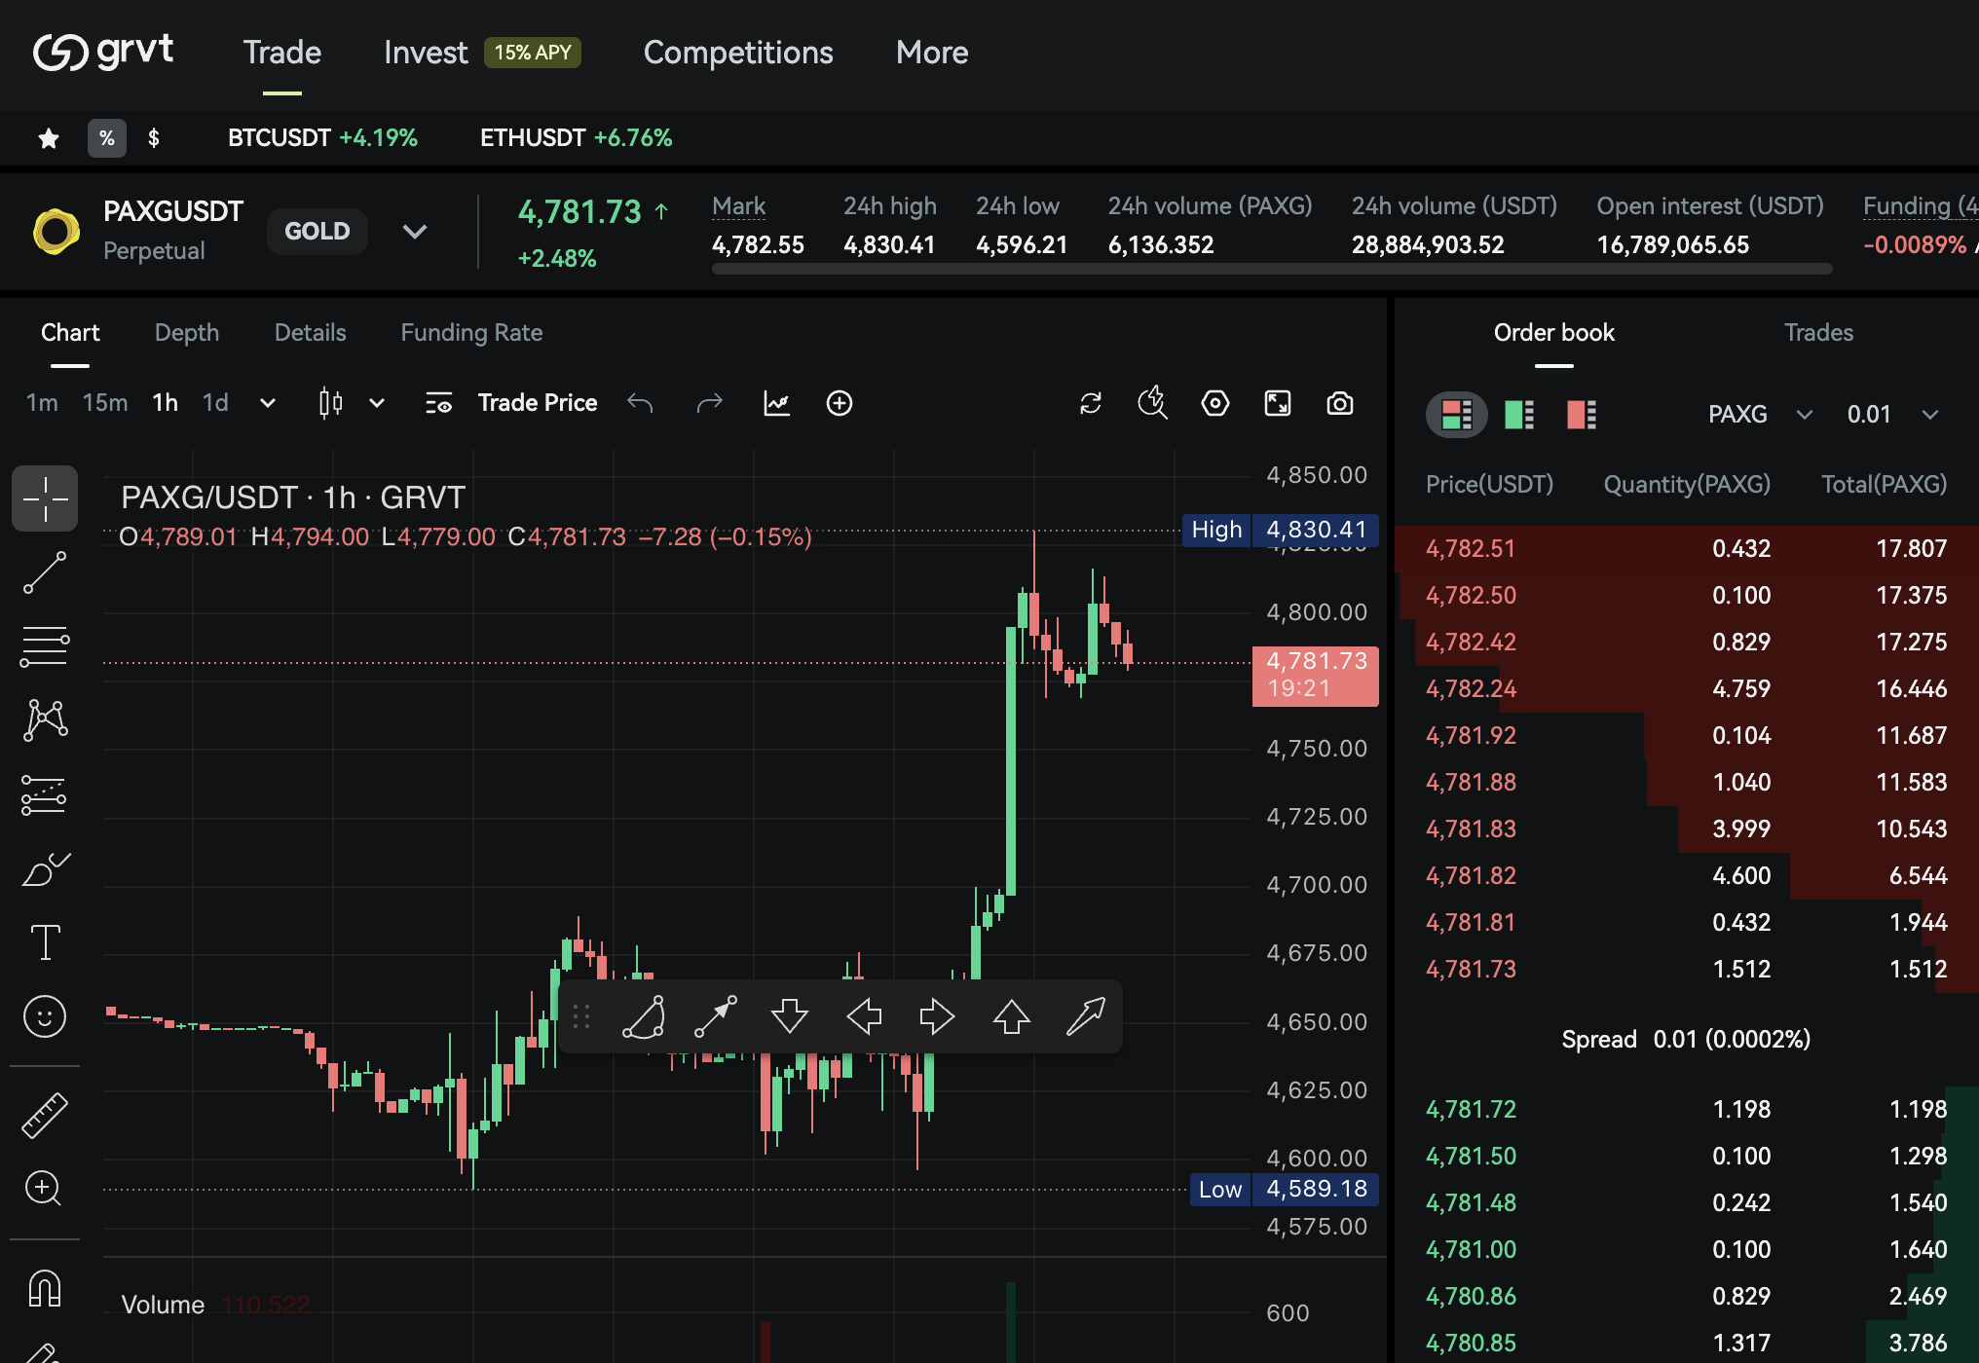1979x1363 pixels.
Task: Click the horizontal stats scrollbar
Action: point(1271,269)
